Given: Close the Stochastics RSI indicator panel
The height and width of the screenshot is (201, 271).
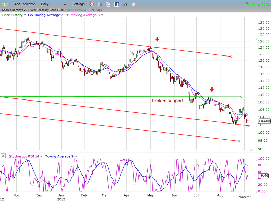Looking at the screenshot, I should [x=3, y=156].
